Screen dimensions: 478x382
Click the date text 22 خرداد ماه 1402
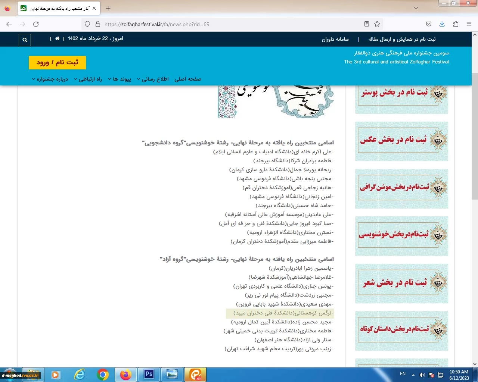click(x=88, y=38)
